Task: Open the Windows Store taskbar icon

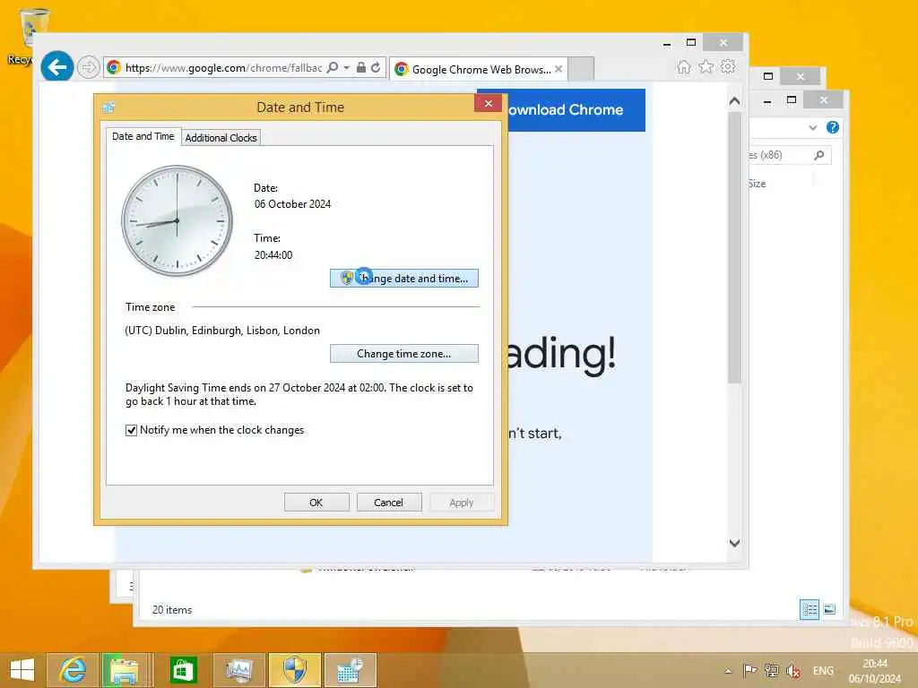Action: (183, 670)
